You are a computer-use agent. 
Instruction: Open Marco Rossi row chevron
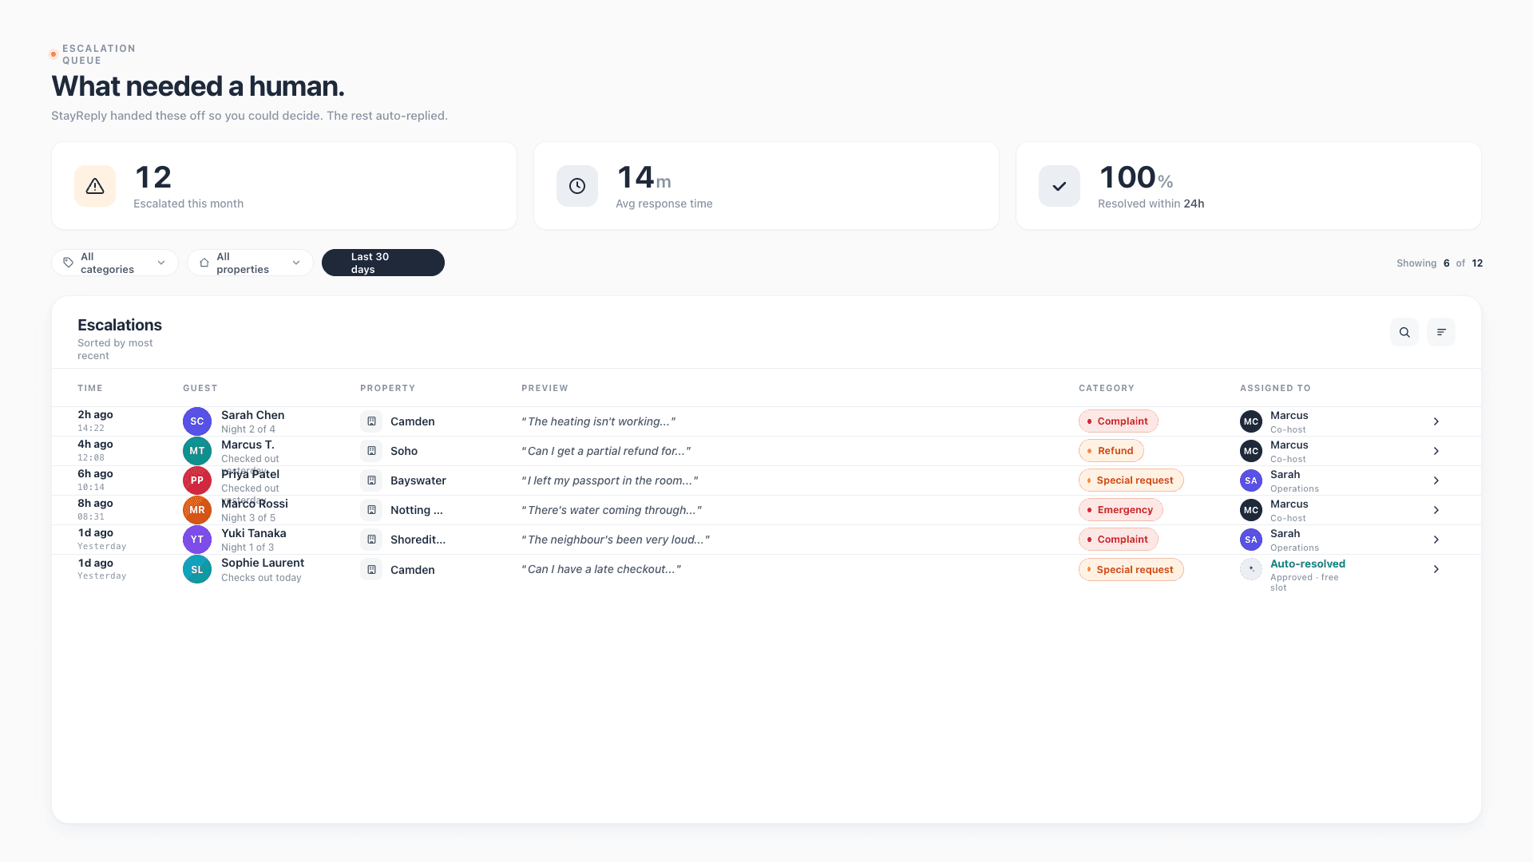[1436, 510]
